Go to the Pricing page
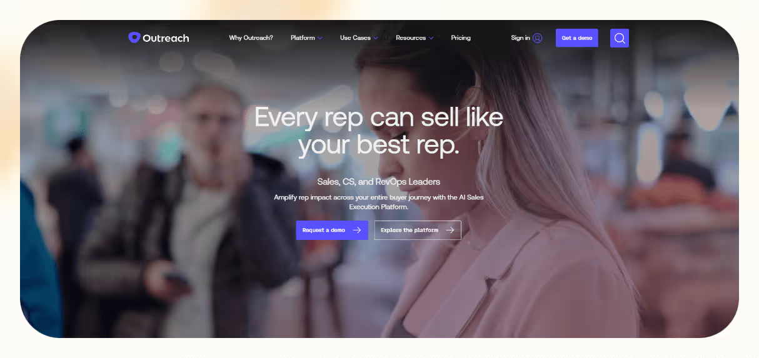Viewport: 759px width, 358px height. (461, 38)
